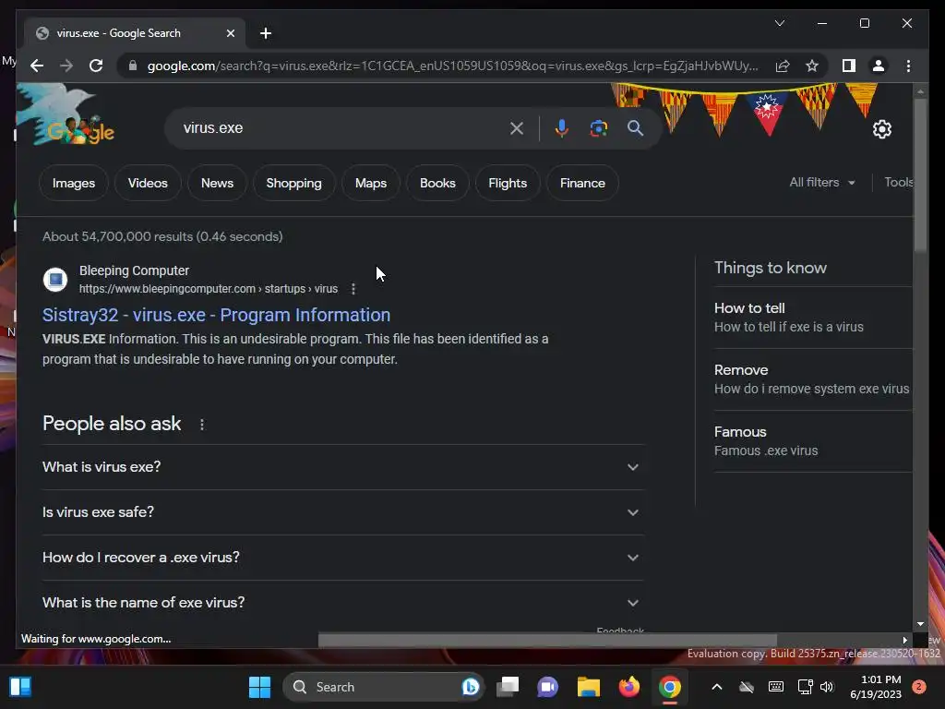Open notification center badge
Image resolution: width=945 pixels, height=709 pixels.
click(x=919, y=687)
